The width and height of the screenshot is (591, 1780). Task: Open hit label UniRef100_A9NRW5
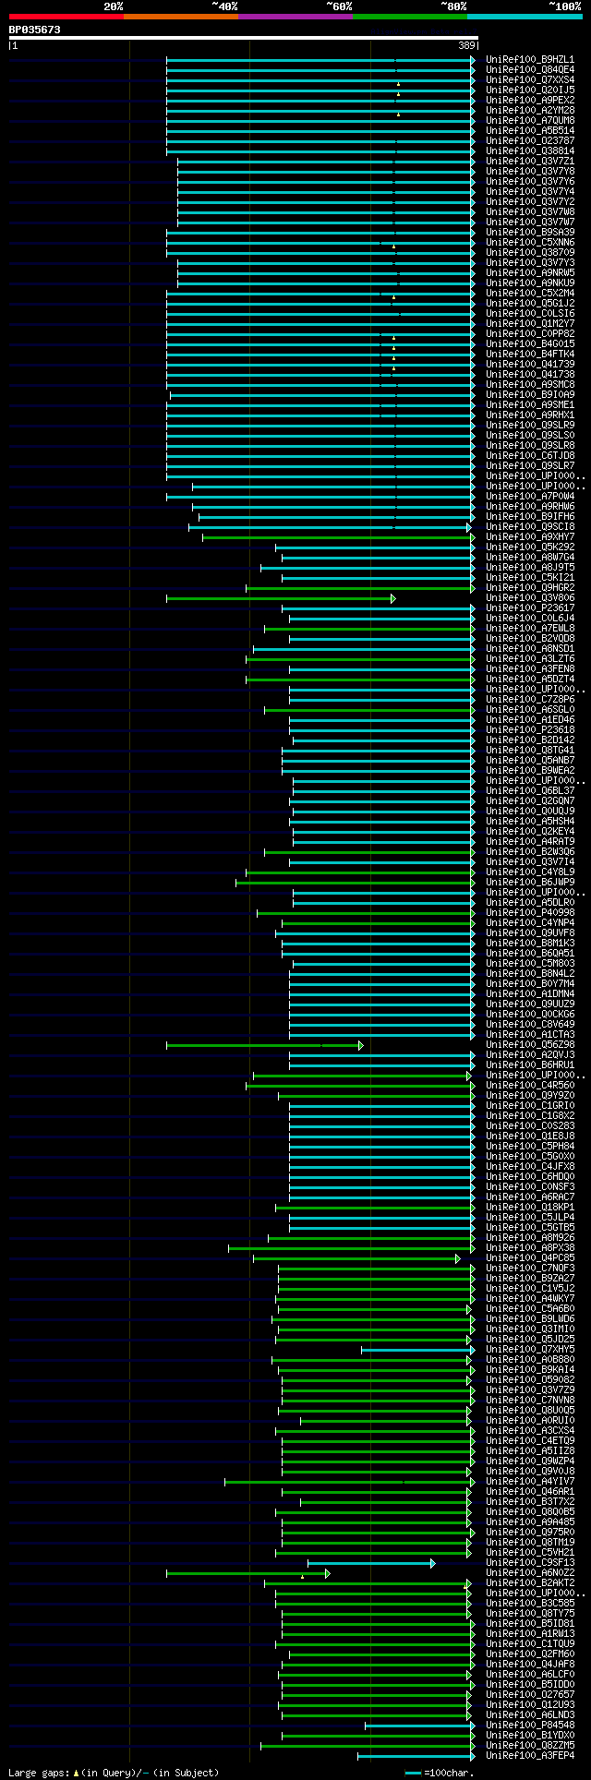(530, 273)
